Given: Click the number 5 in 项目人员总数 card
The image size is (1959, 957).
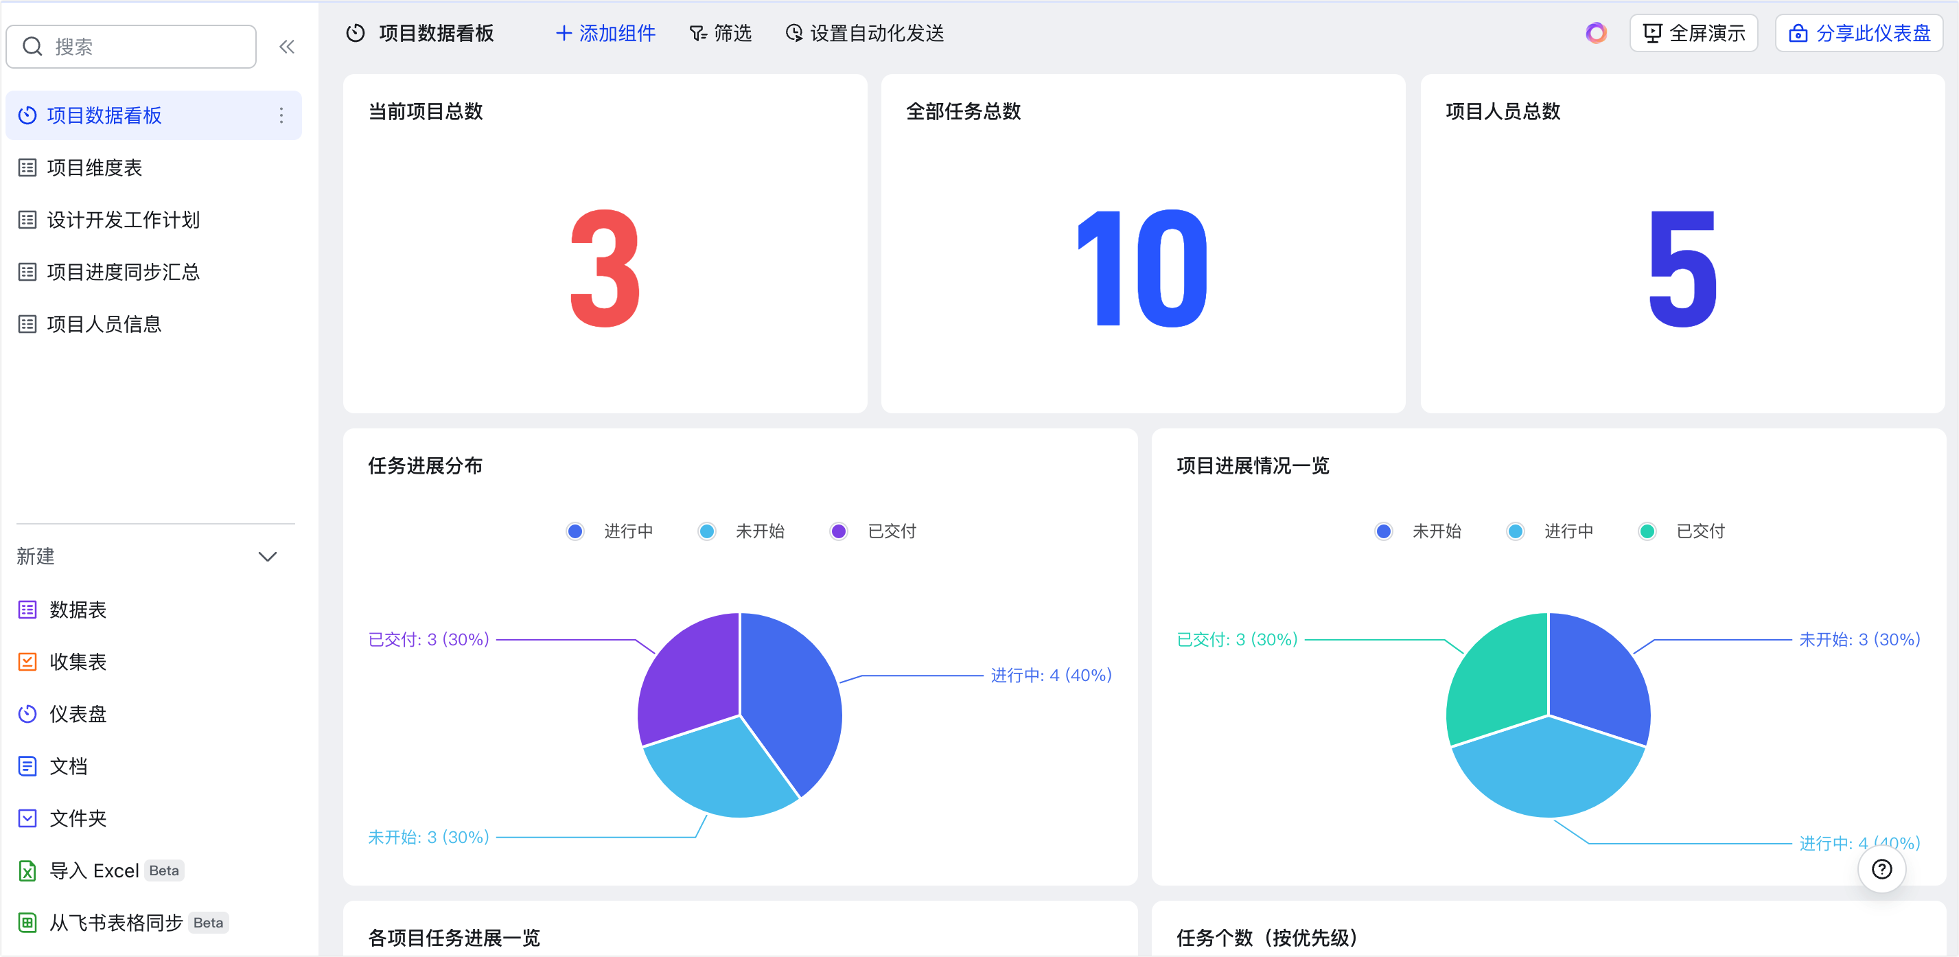Looking at the screenshot, I should pos(1682,268).
